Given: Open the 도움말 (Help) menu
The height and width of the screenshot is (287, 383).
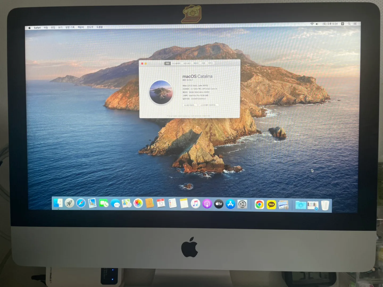Looking at the screenshot, I should point(99,27).
